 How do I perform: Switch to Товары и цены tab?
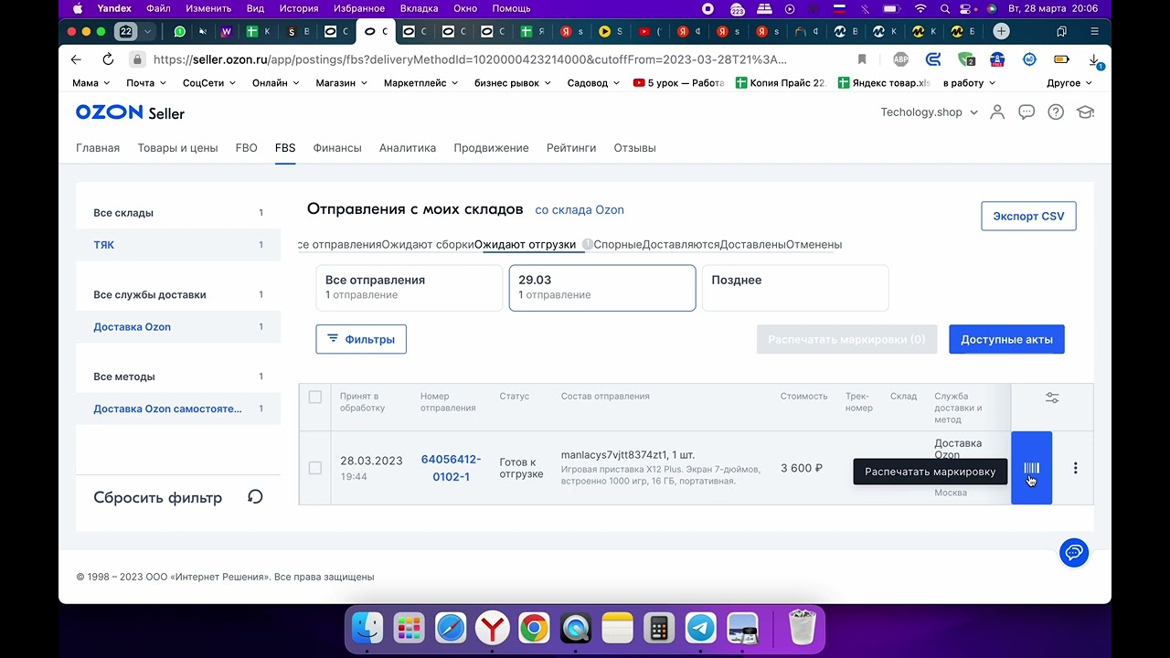pyautogui.click(x=177, y=147)
